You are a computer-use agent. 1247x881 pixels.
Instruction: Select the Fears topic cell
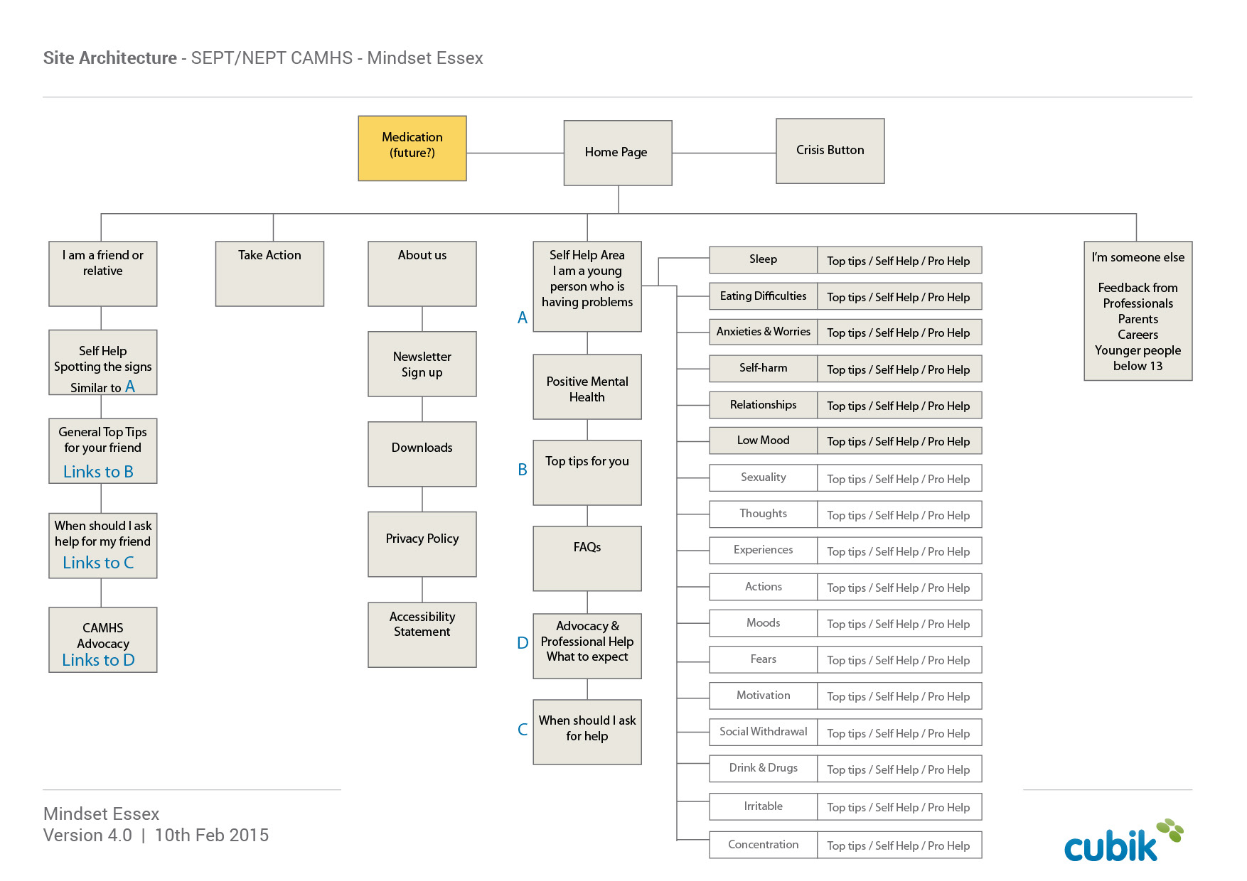764,659
